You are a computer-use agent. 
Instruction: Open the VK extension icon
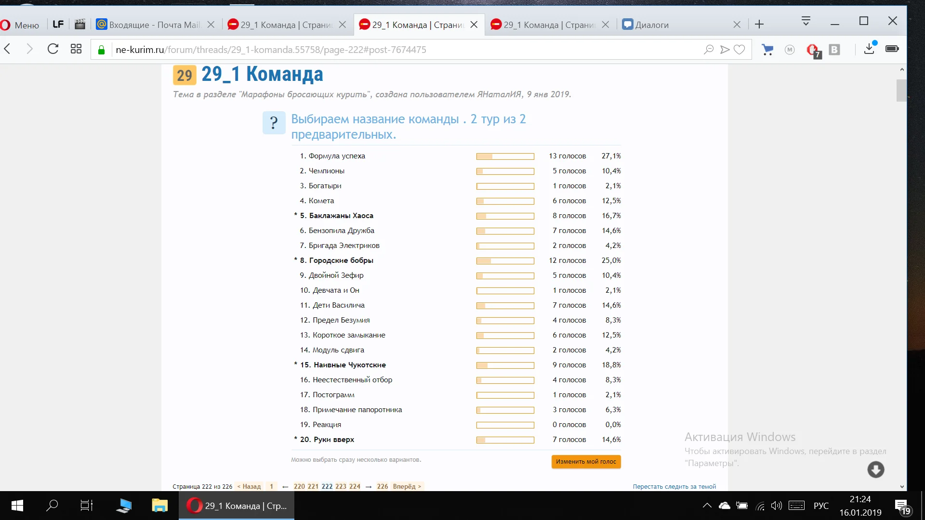point(834,50)
